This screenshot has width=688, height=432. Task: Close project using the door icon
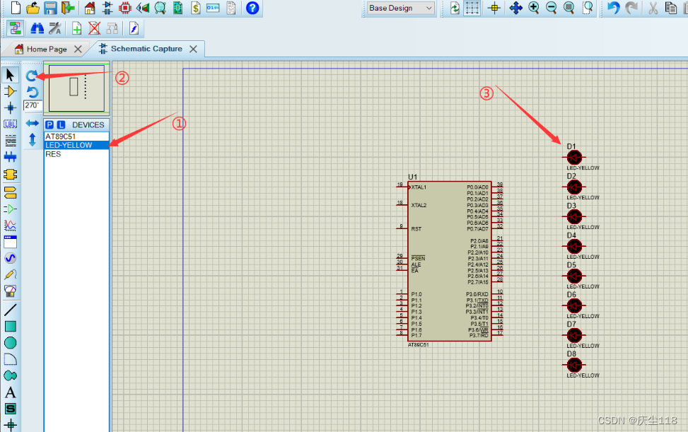(68, 8)
